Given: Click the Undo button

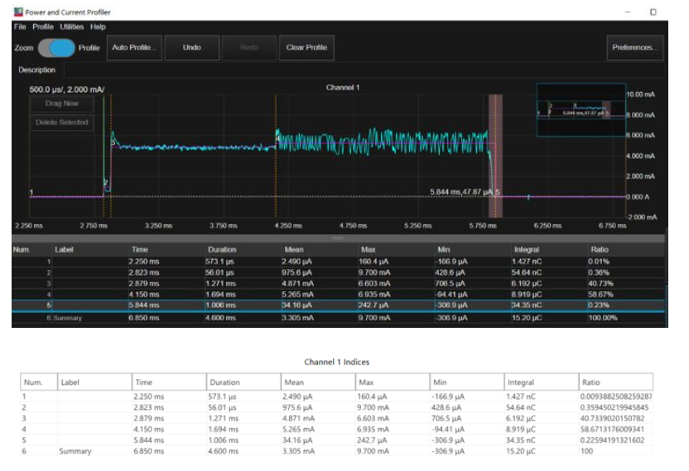Looking at the screenshot, I should [x=191, y=48].
